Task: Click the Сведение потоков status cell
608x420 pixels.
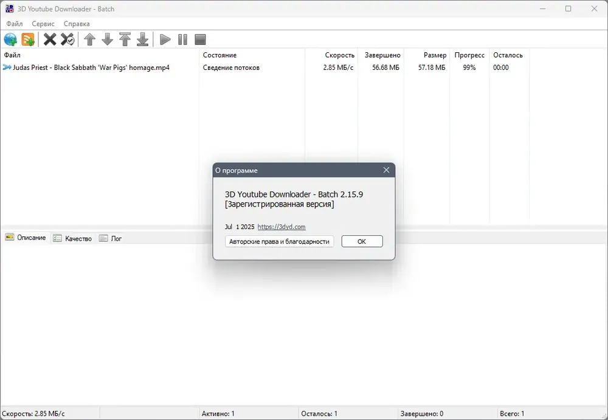Action: coord(231,67)
